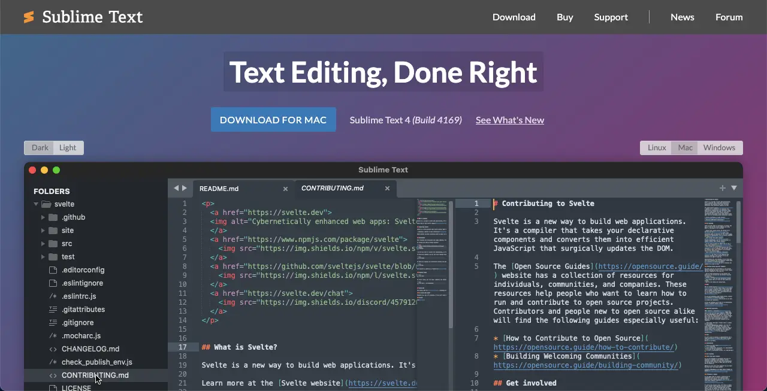Click the .gitignore file icon
The height and width of the screenshot is (391, 767).
click(x=53, y=323)
